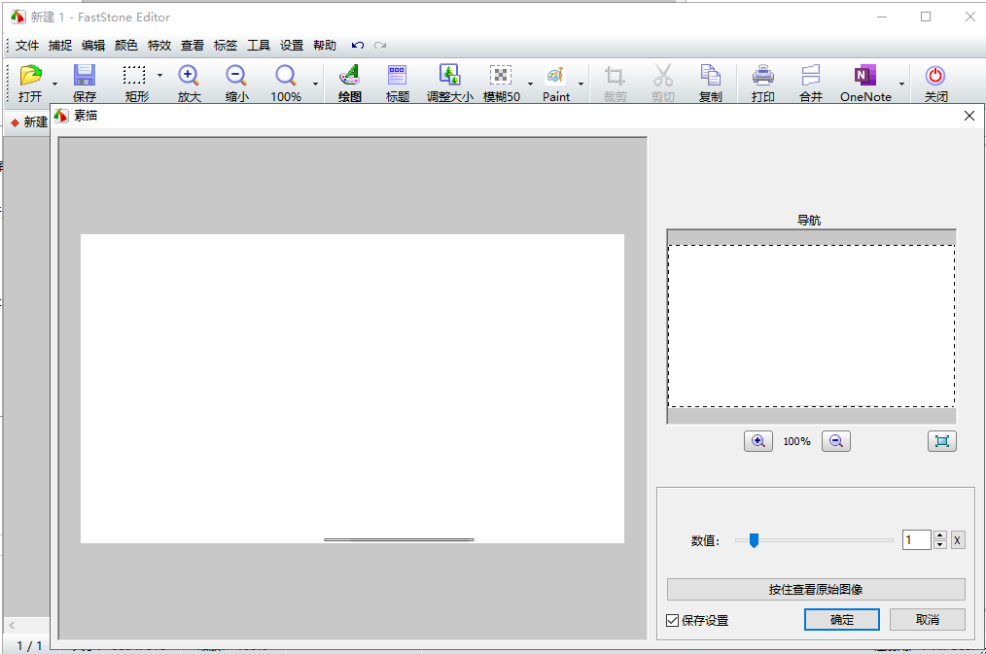Screen dimensions: 986x654
Task: Click the undo arrow in menu bar
Action: coord(358,46)
